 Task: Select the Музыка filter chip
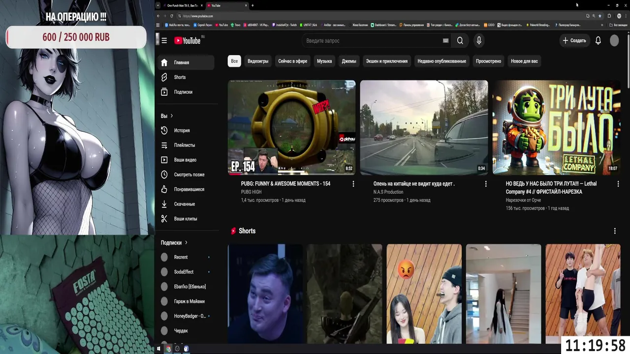pyautogui.click(x=324, y=61)
